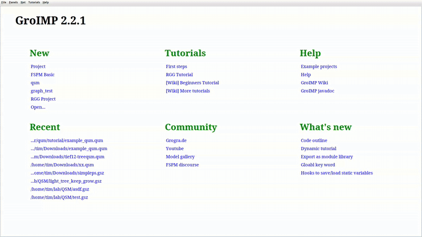Create new FSPM Basic project
The height and width of the screenshot is (237, 422).
(42, 75)
